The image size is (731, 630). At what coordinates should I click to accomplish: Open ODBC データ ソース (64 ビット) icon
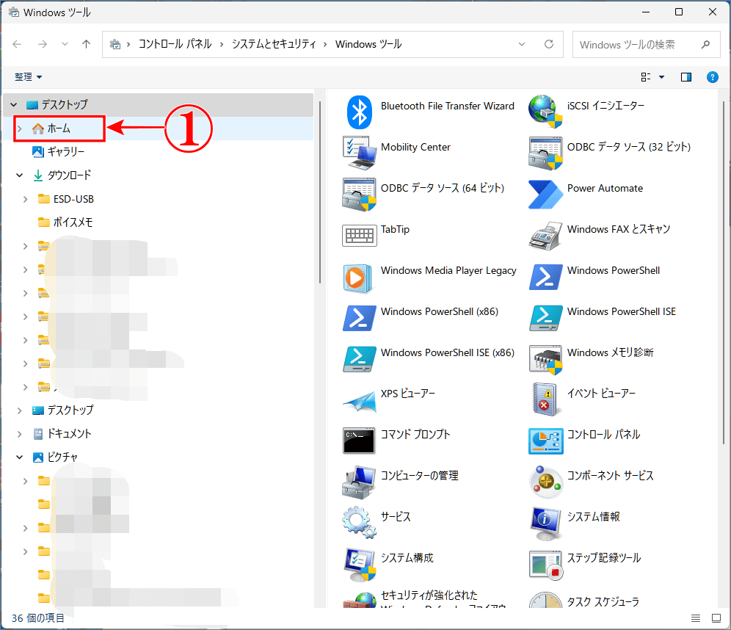[x=359, y=194]
